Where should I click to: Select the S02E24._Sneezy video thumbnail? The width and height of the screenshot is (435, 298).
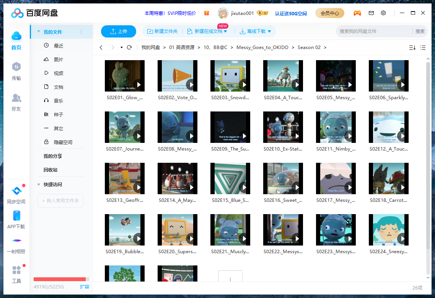(389, 230)
